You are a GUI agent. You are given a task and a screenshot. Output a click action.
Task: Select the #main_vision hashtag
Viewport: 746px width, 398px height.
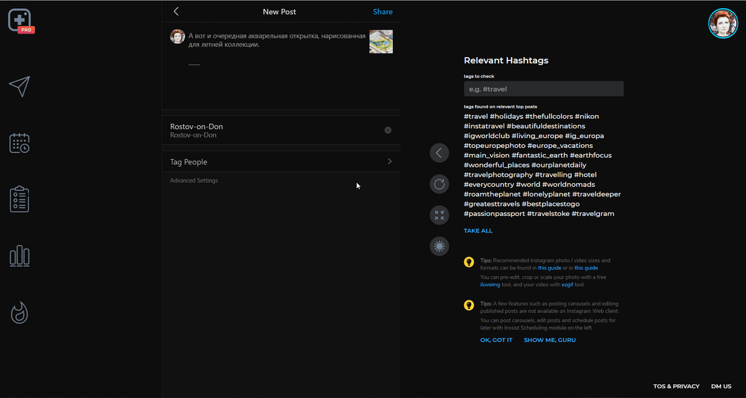487,155
